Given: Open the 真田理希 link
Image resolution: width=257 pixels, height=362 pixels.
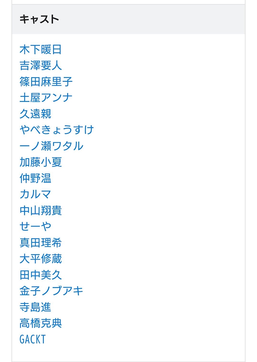Looking at the screenshot, I should pos(41,243).
